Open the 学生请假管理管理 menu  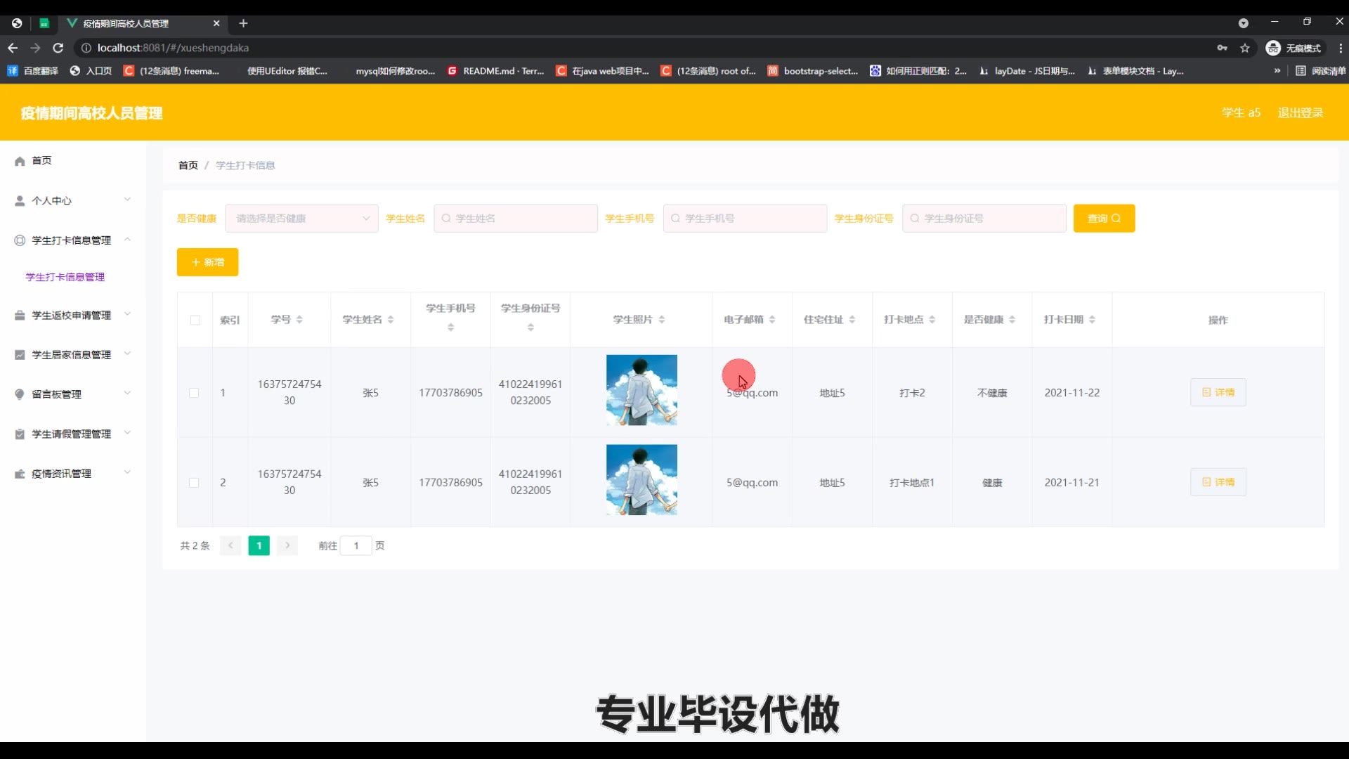(71, 434)
